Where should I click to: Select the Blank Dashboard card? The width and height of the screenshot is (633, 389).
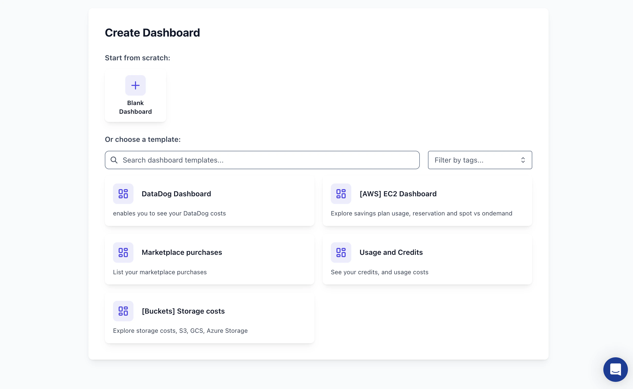coord(135,95)
